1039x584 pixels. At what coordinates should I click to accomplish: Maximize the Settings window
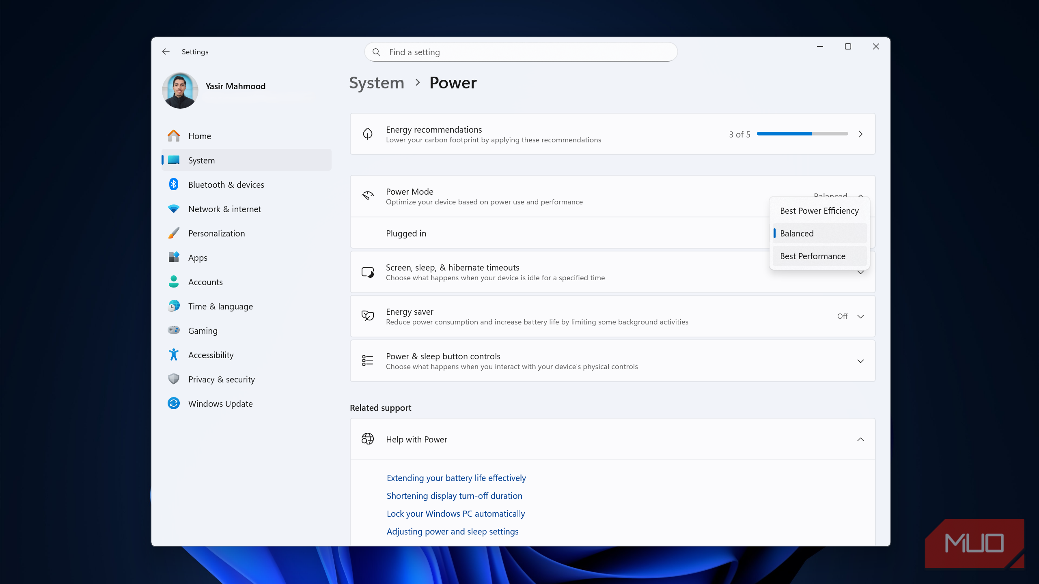[x=848, y=47]
